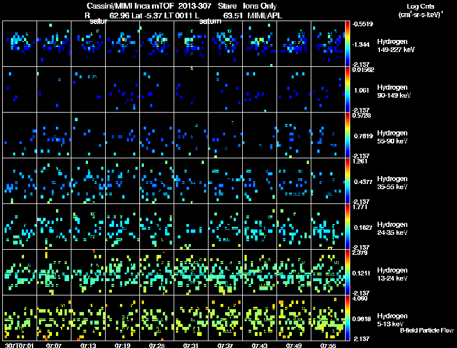Screen dimensions: 457x348
Task: Click the 'Hydrogen 5-13 keV' row label
Action: 392,320
